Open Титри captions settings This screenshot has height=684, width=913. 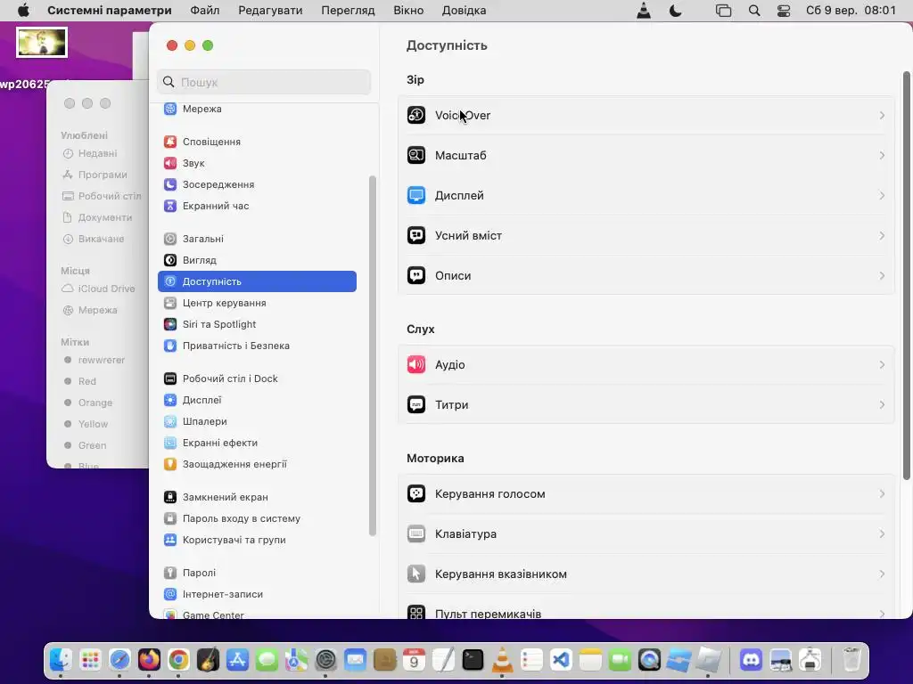tap(646, 405)
